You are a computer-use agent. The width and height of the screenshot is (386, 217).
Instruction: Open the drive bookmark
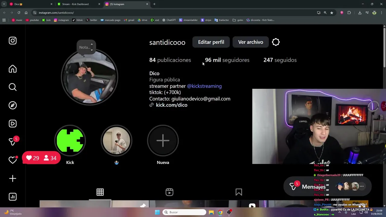[143, 20]
